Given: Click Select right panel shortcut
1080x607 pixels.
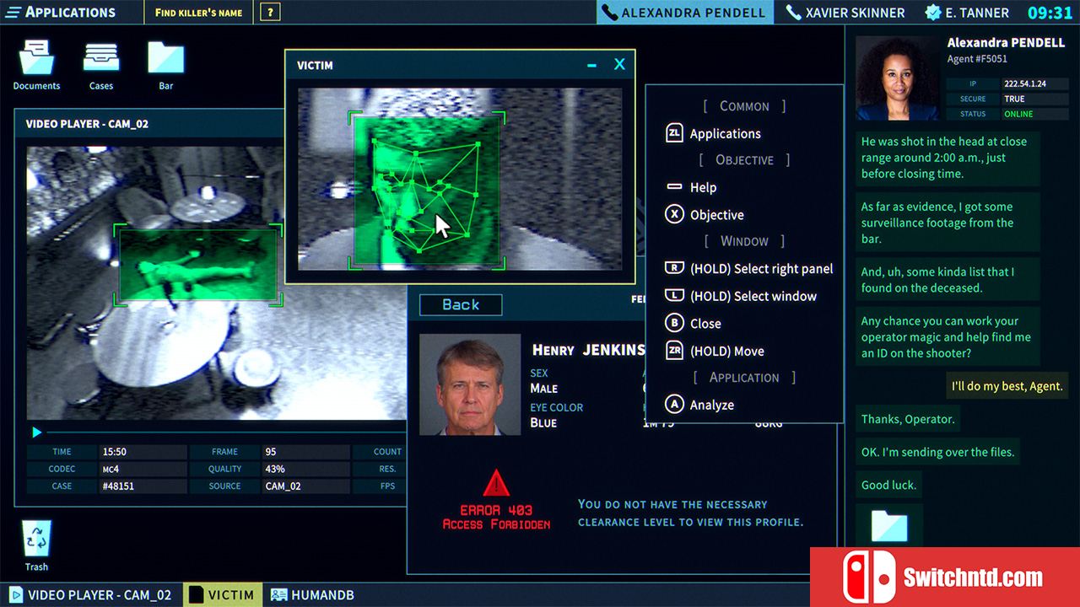Looking at the screenshot, I should click(749, 268).
